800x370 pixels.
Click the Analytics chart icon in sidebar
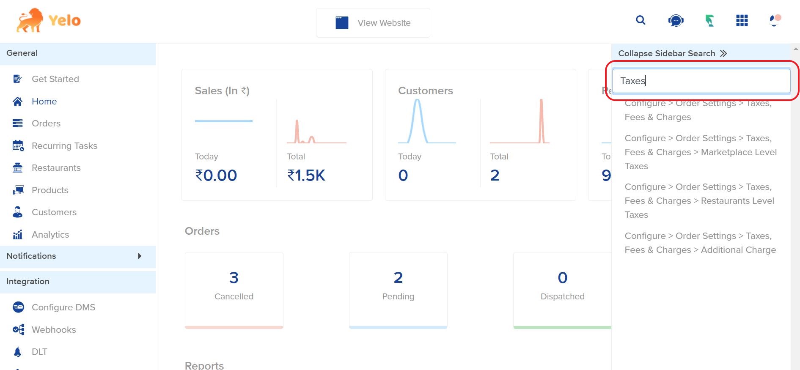[x=18, y=235]
